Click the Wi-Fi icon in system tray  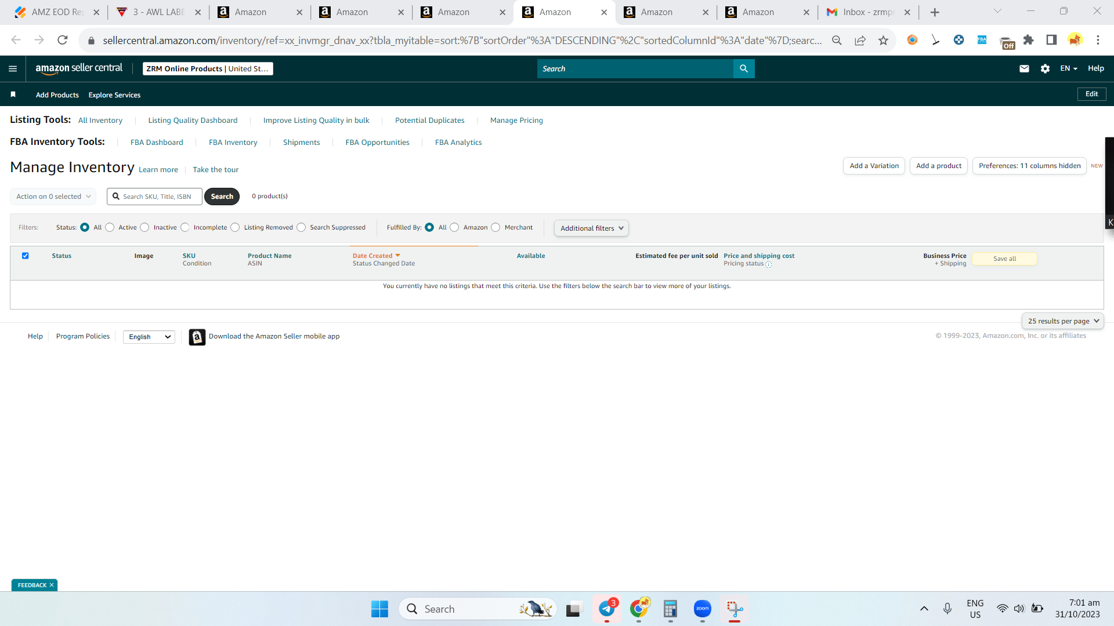[x=1002, y=609]
